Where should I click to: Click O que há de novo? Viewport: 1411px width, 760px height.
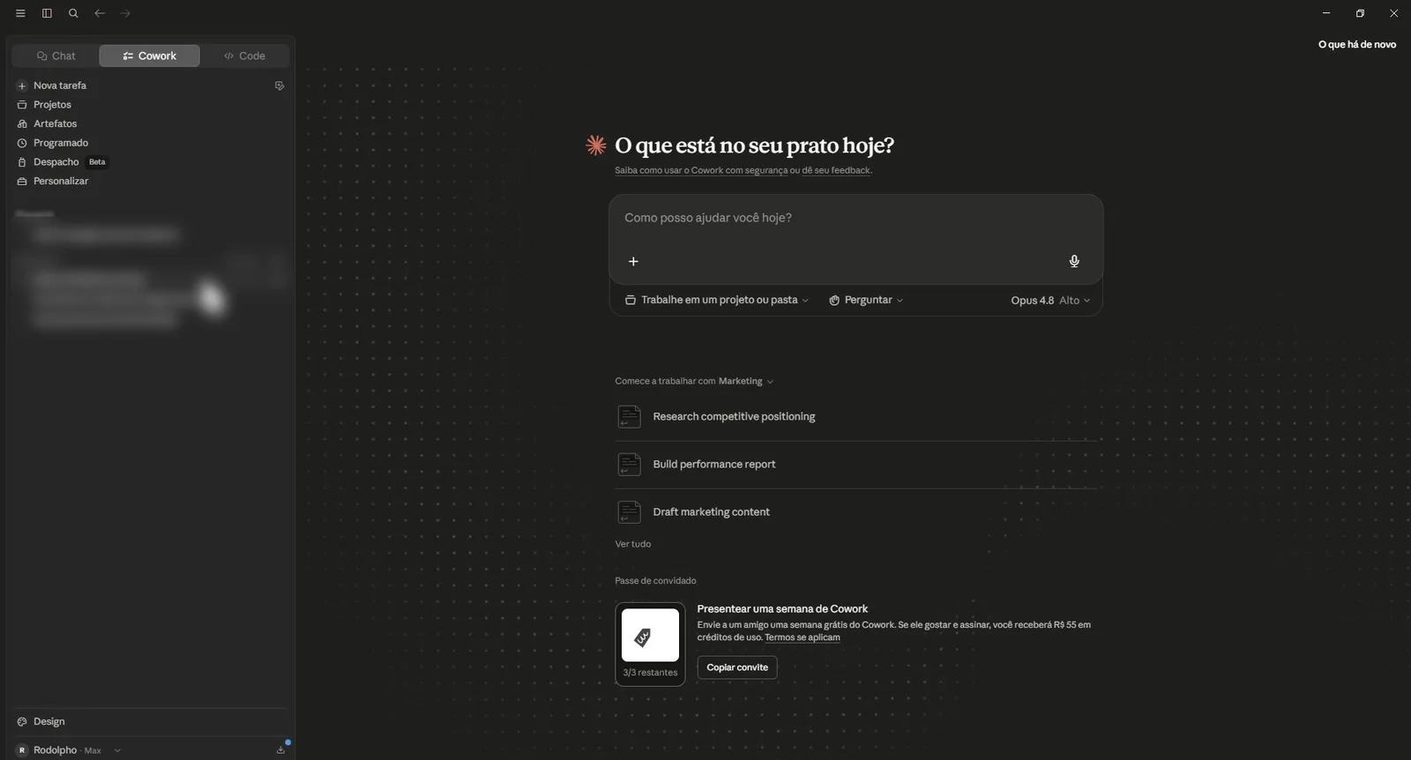pyautogui.click(x=1357, y=44)
